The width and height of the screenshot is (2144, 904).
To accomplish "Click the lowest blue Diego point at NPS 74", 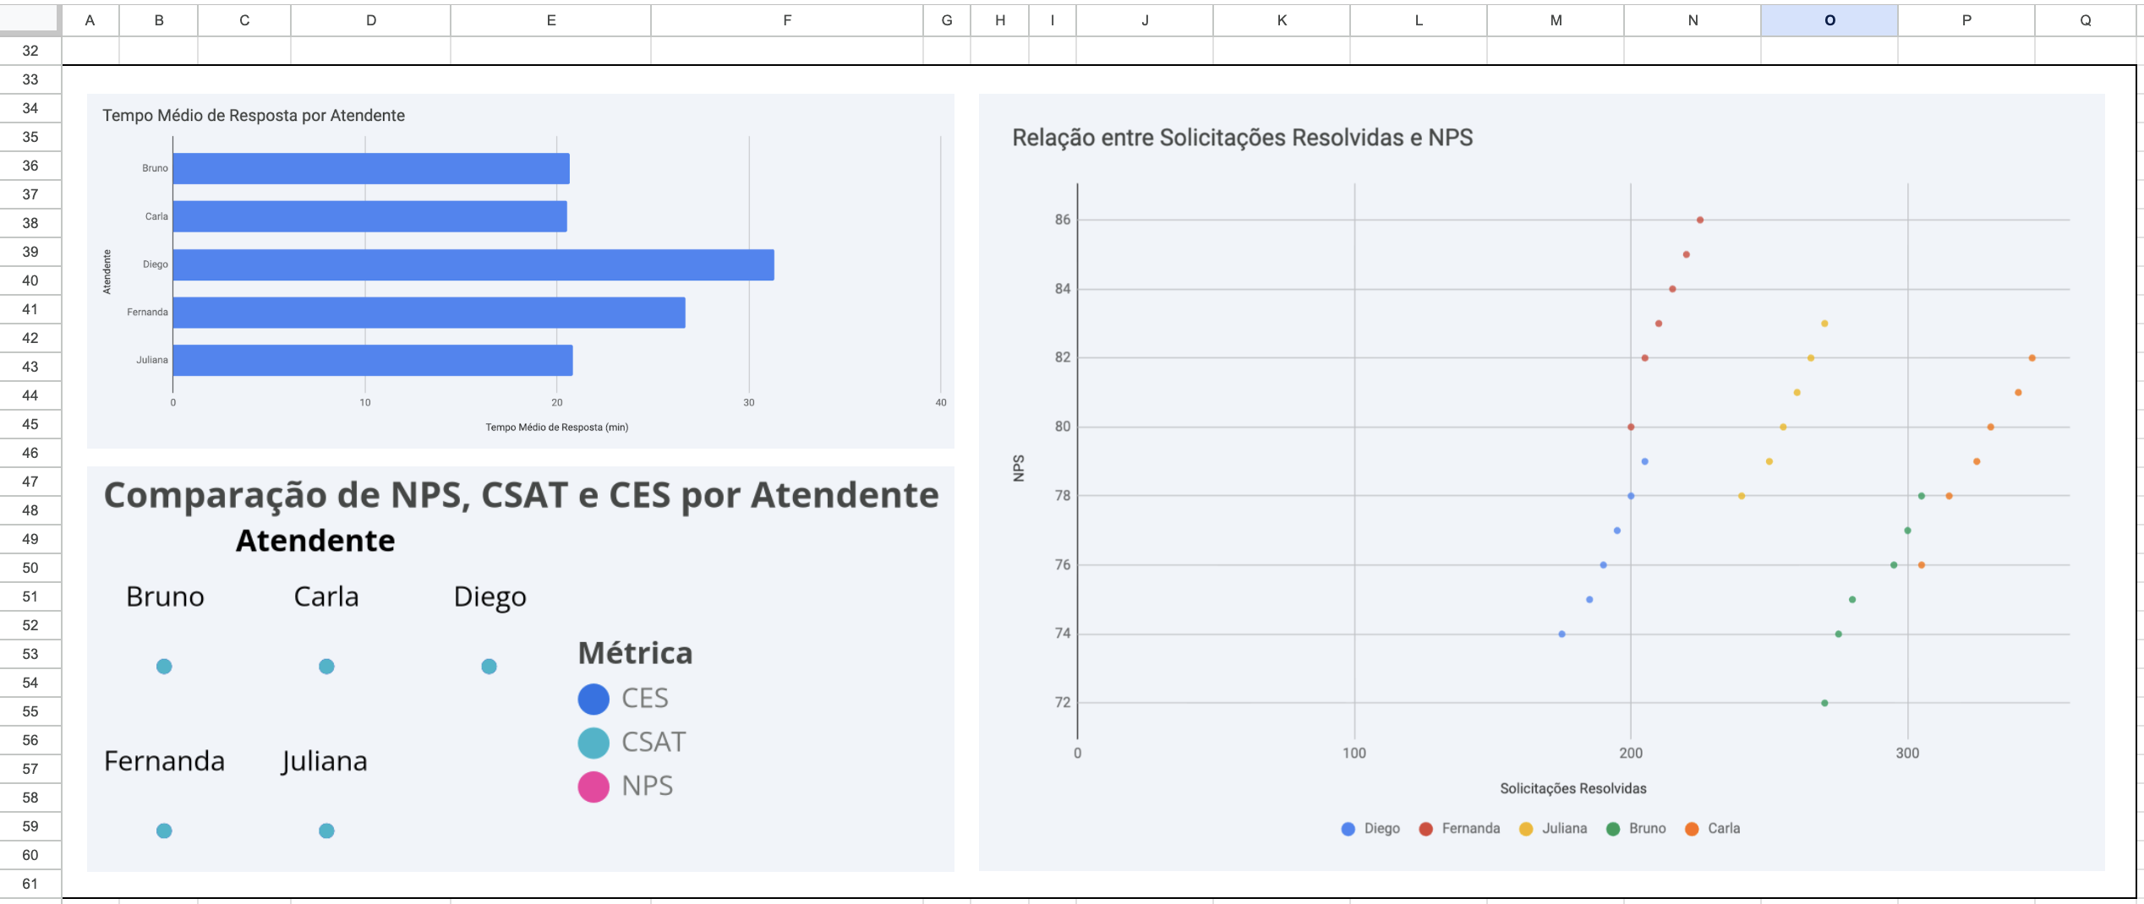I will (1562, 634).
